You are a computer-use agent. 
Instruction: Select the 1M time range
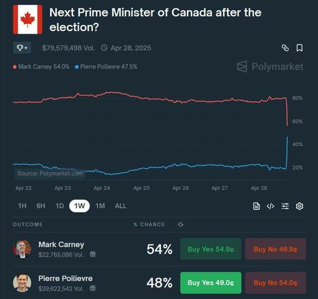click(100, 206)
